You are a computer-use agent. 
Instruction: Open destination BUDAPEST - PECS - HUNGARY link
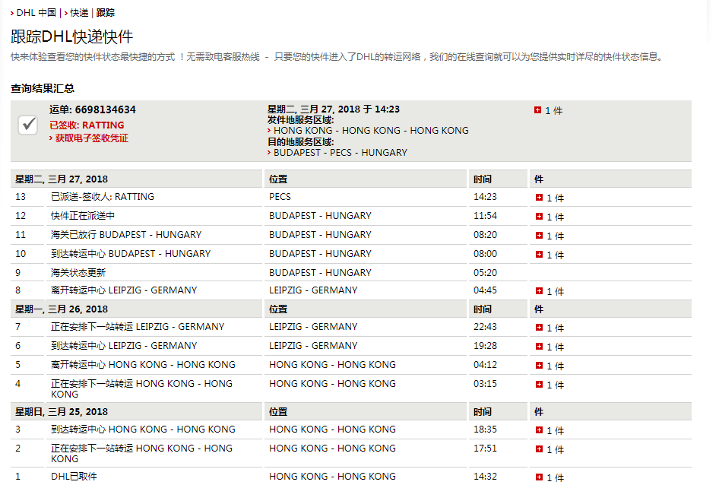[x=340, y=152]
